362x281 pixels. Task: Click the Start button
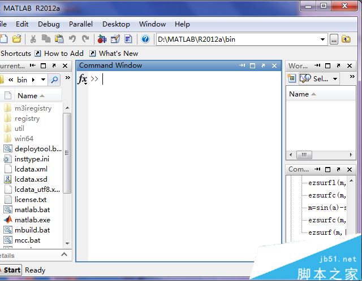click(x=10, y=270)
